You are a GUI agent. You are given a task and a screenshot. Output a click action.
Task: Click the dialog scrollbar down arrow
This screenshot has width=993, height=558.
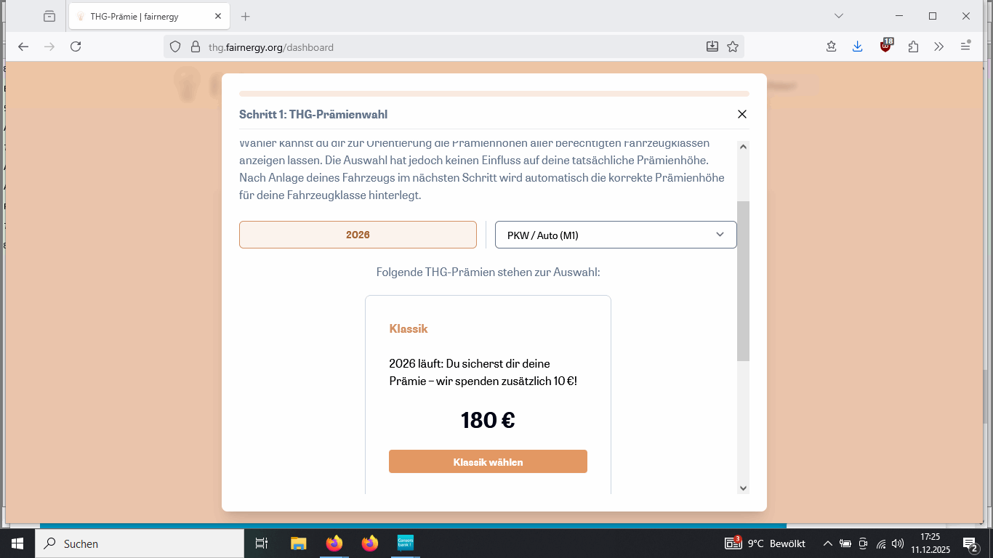tap(743, 488)
